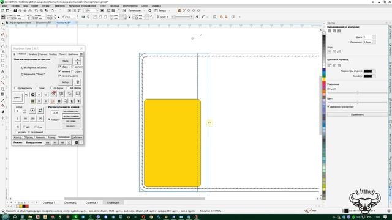Select the third corner type icon in the Контур docker

click(x=339, y=51)
